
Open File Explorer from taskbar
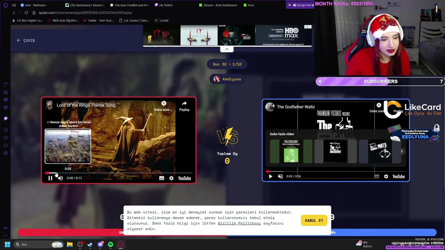70,244
